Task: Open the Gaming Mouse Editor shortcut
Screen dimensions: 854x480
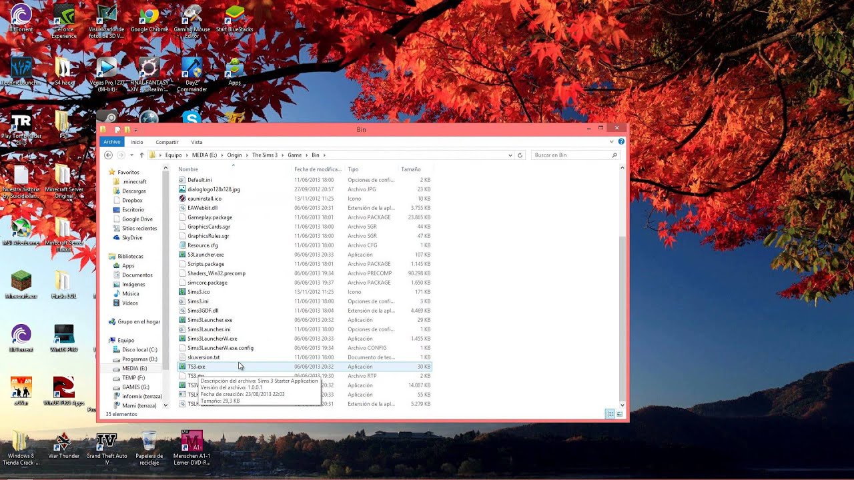Action: (x=192, y=20)
